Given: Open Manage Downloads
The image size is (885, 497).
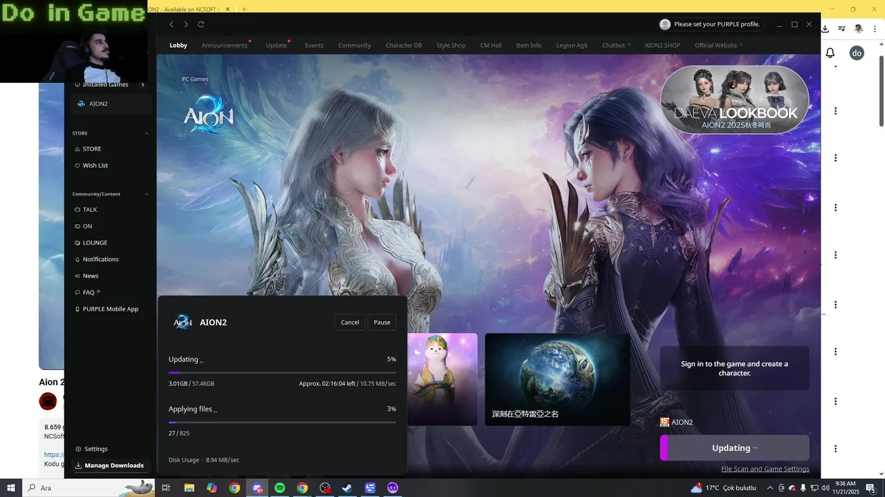Looking at the screenshot, I should tap(109, 465).
